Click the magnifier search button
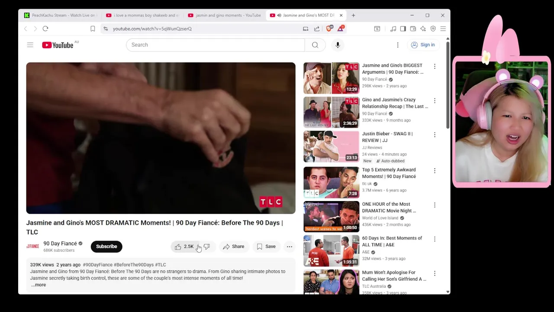554x312 pixels. click(x=315, y=45)
